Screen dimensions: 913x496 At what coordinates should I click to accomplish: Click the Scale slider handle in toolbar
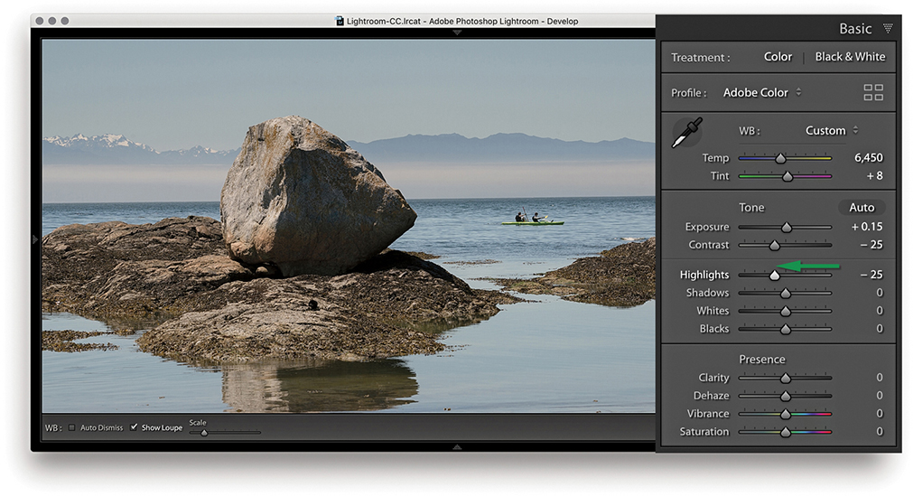(204, 433)
